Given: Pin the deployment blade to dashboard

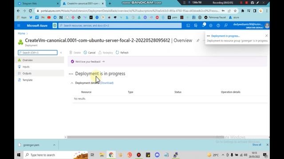Looking at the screenshot, I should (x=198, y=41).
